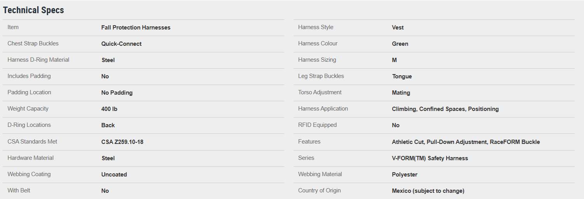This screenshot has width=584, height=199.
Task: Select the Mating torso adjustment value
Action: tap(401, 93)
